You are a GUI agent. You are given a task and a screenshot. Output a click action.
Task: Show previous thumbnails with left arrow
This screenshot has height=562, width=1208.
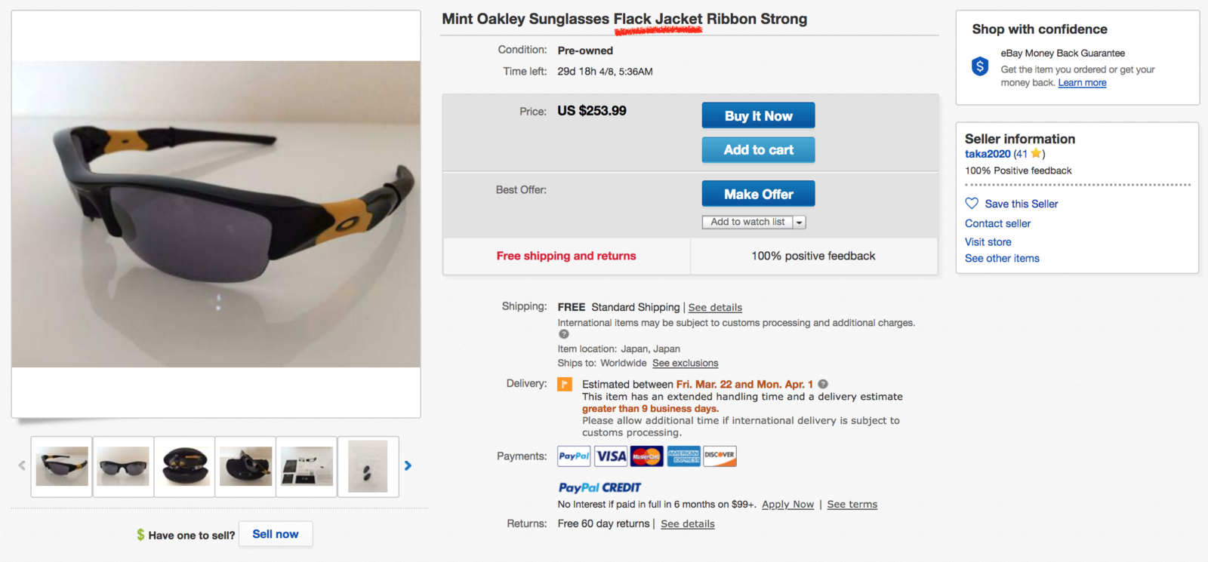22,466
